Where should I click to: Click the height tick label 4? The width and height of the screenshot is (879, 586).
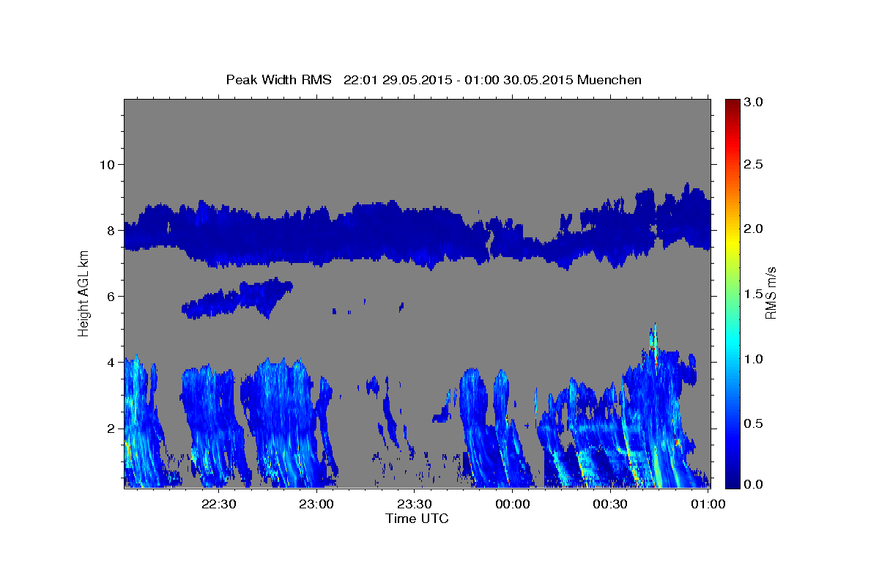pyautogui.click(x=110, y=362)
